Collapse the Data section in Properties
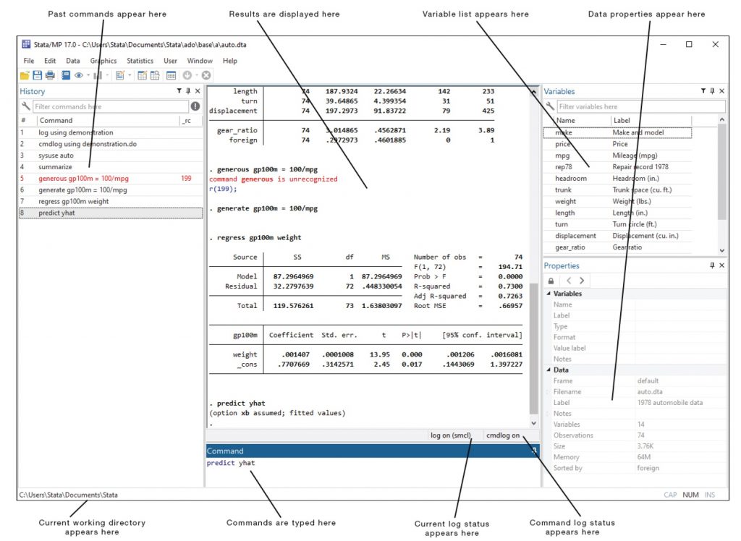 [549, 370]
